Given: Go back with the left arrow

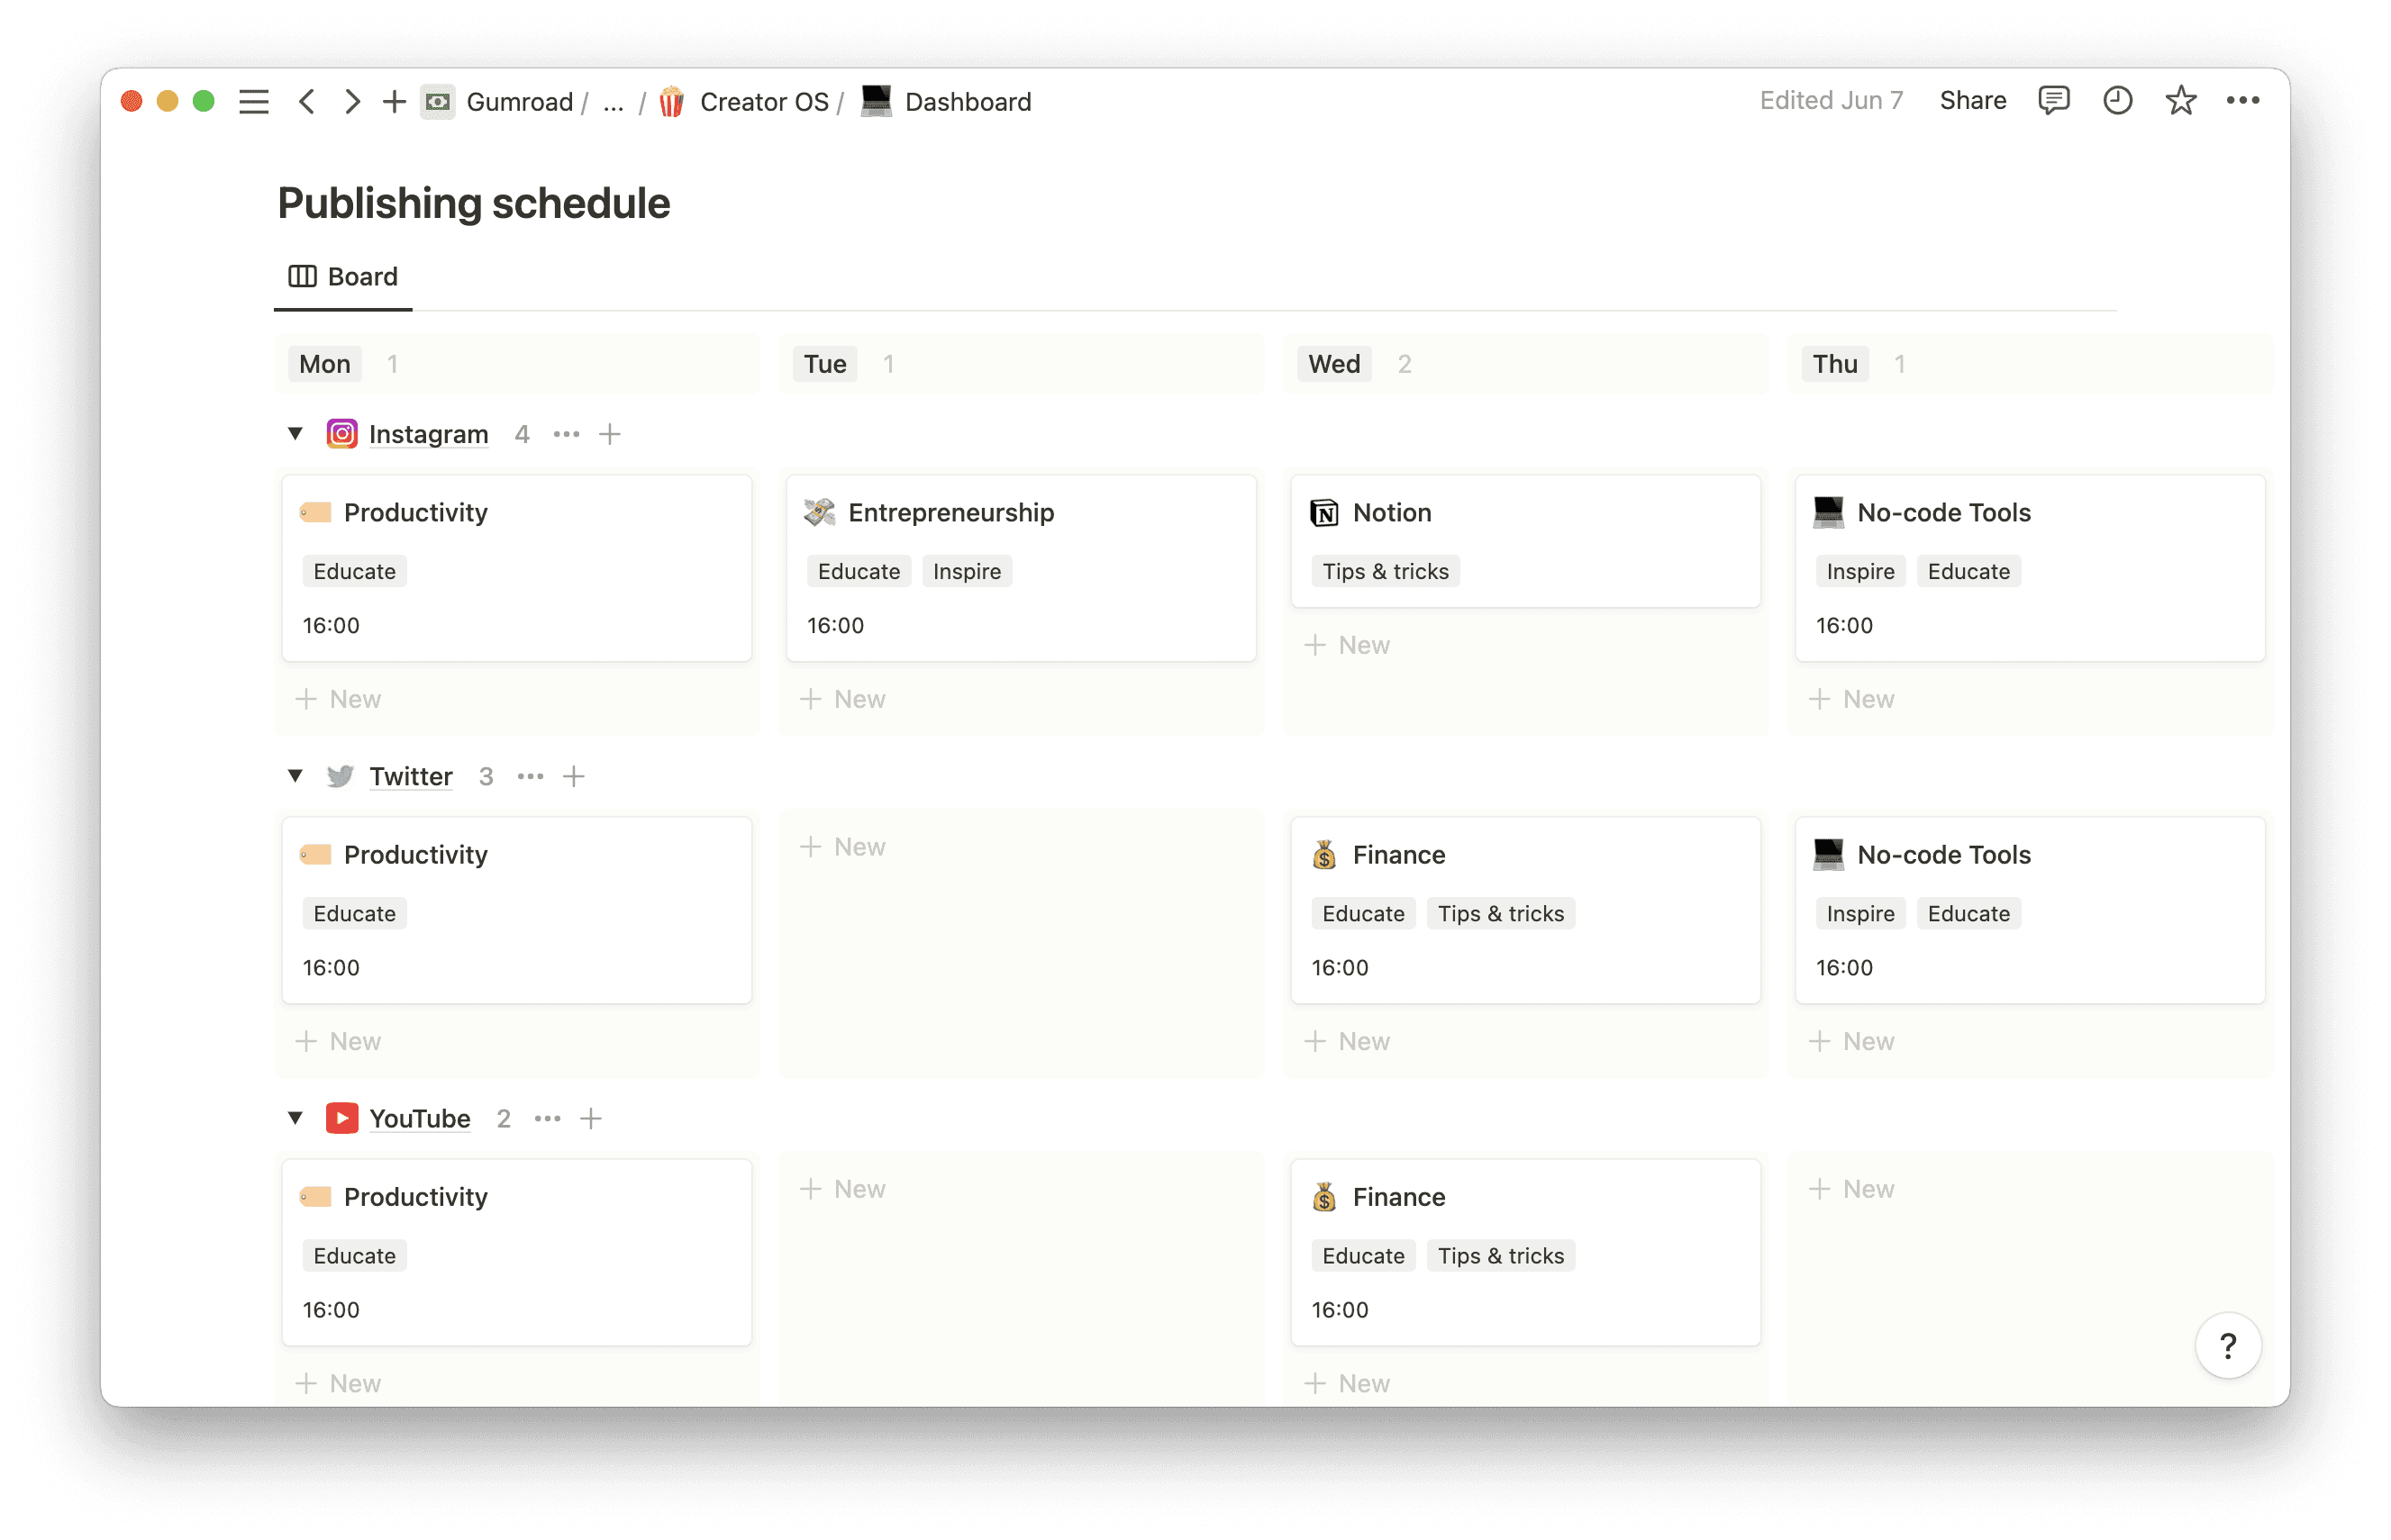Looking at the screenshot, I should [x=307, y=102].
